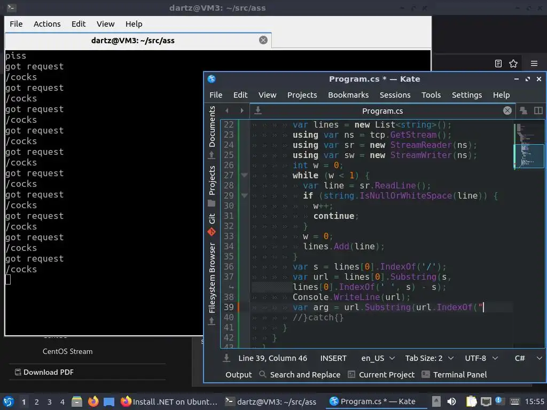Screen dimensions: 547x410
Task: Open the UTF-8 encoding dropdown
Action: pyautogui.click(x=481, y=358)
